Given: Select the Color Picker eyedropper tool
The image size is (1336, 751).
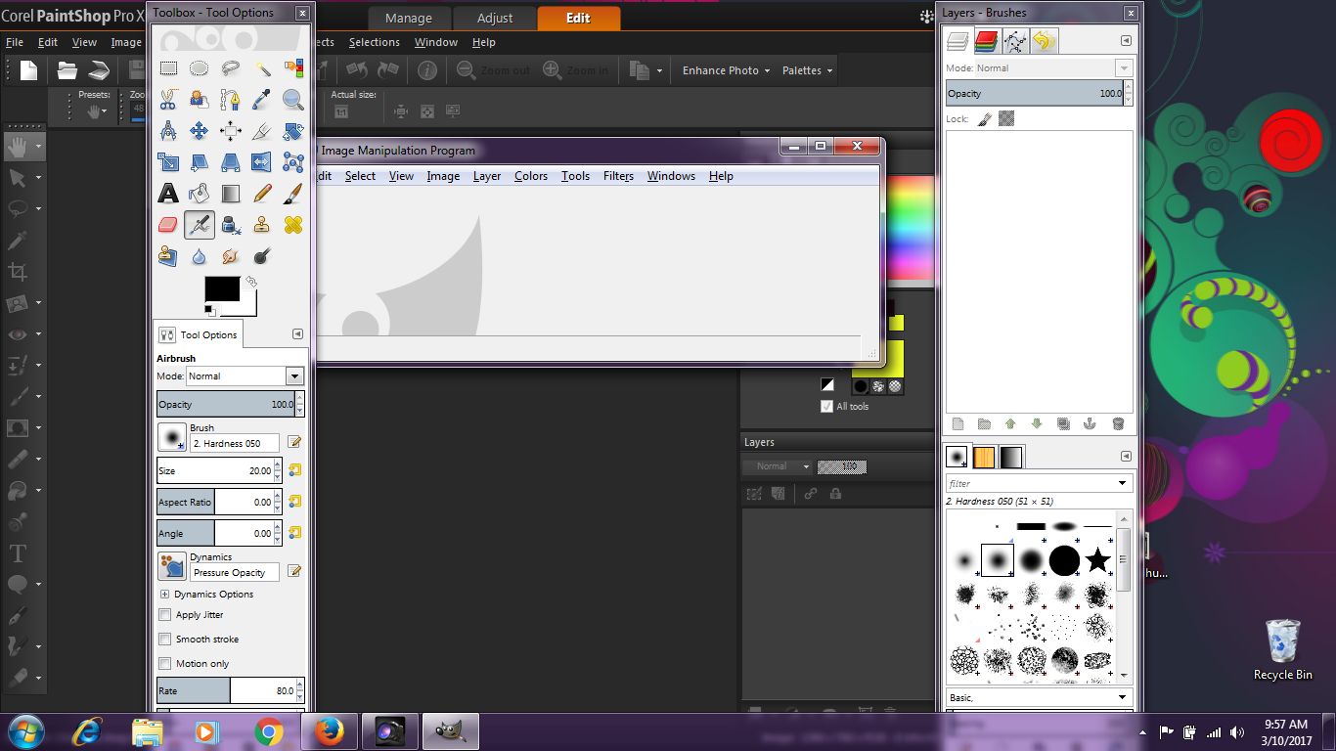Looking at the screenshot, I should [262, 100].
